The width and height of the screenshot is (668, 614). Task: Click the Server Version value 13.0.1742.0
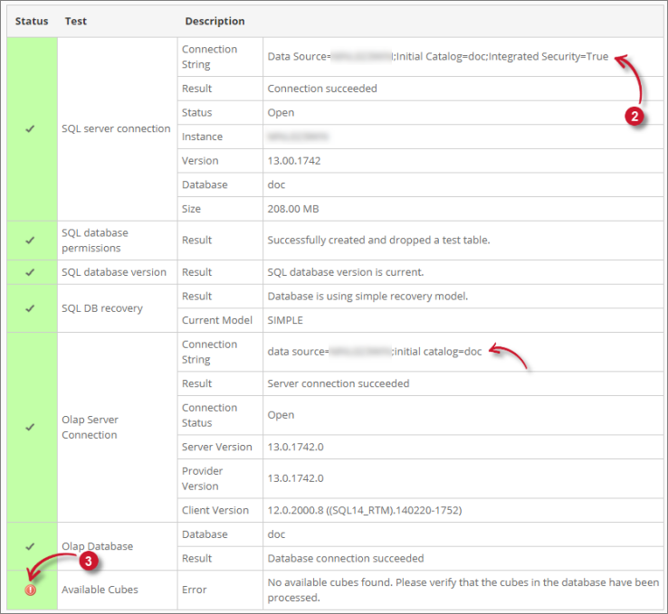pyautogui.click(x=295, y=448)
